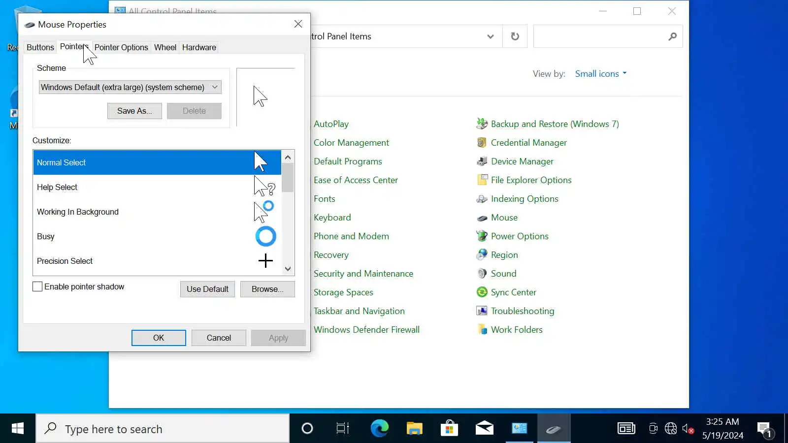Open Taskbar and Navigation link
Image resolution: width=788 pixels, height=443 pixels.
tap(359, 311)
